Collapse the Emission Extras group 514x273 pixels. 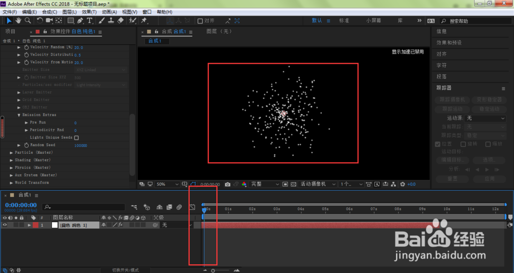(19, 115)
